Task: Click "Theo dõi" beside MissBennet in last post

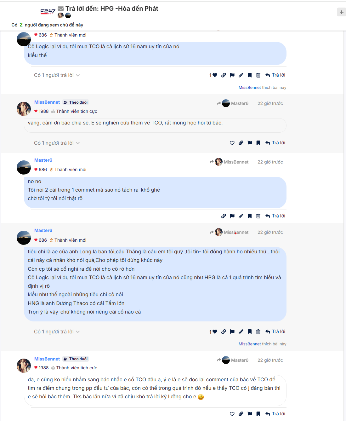Action: tap(76, 359)
